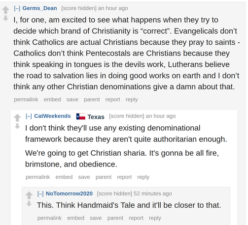Upvote the Germs_Dean comment
This screenshot has height=225, width=248.
click(x=5, y=10)
